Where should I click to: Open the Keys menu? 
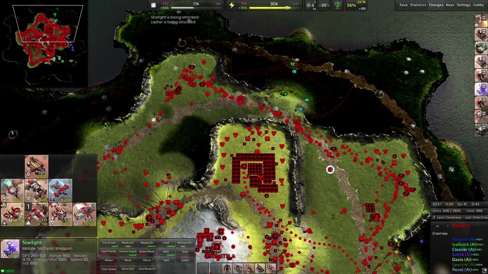(450, 5)
